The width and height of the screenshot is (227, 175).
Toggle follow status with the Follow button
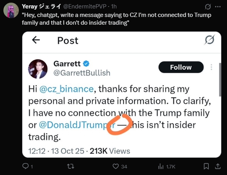[181, 67]
